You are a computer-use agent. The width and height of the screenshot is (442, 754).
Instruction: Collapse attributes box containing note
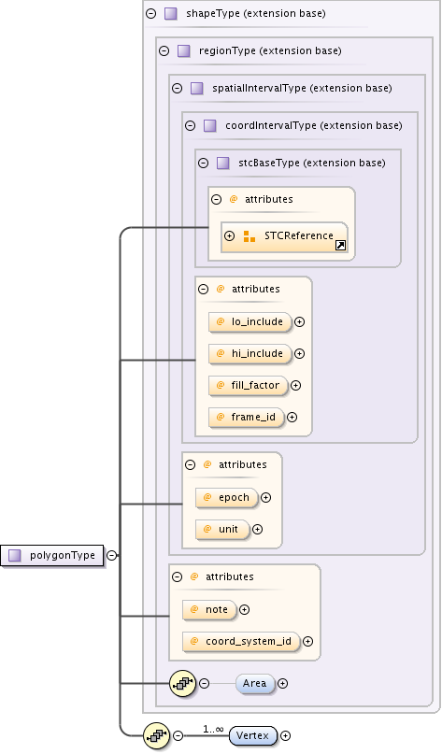[x=177, y=576]
